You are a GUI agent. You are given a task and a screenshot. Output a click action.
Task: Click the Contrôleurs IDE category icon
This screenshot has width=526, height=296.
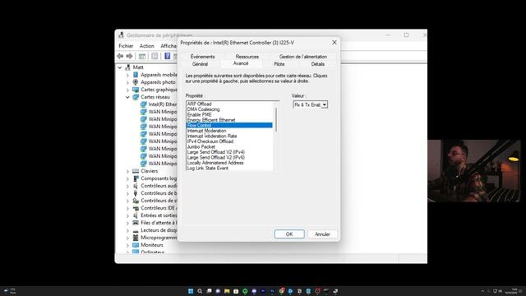tap(136, 208)
